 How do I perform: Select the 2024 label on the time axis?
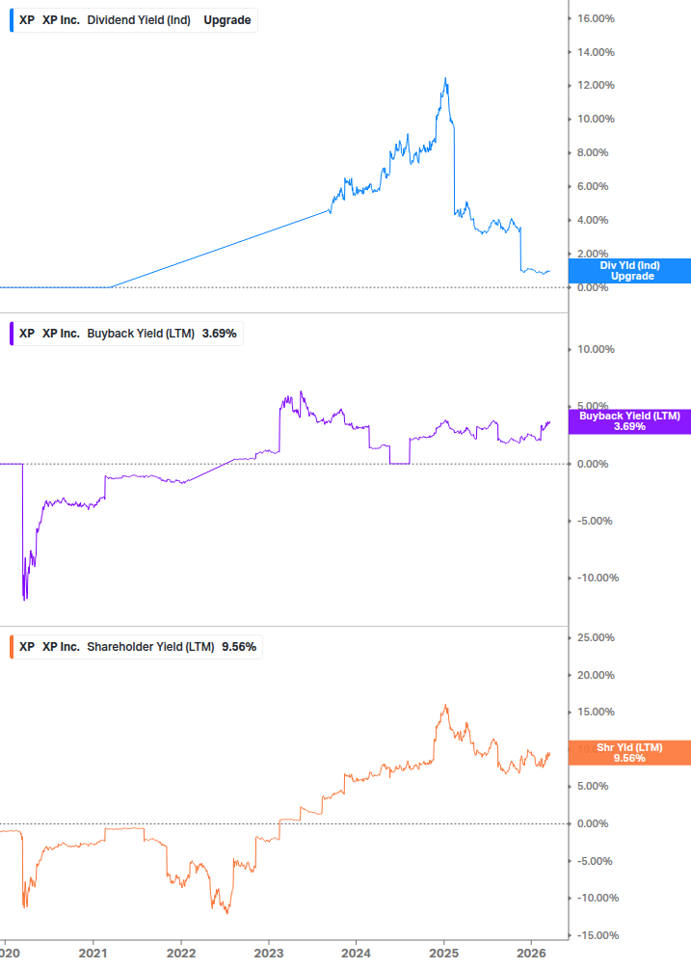pos(355,955)
